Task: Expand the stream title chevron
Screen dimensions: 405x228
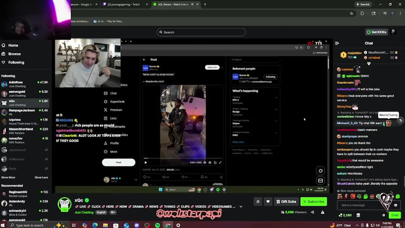Action: [x=241, y=206]
